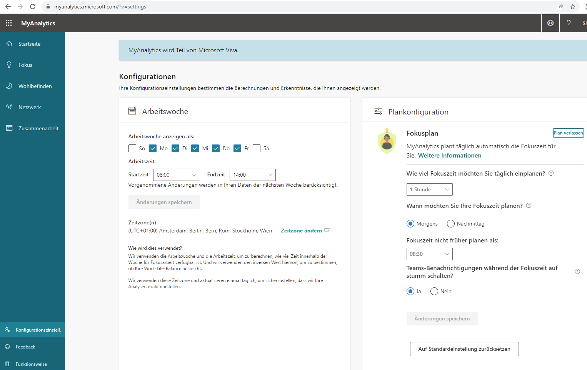Screen dimensions: 587x370
Task: Uncheck the Do workday checkbox
Action: click(216, 148)
